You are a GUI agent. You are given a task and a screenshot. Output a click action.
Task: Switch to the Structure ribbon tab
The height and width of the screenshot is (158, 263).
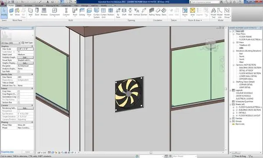pos(39,6)
